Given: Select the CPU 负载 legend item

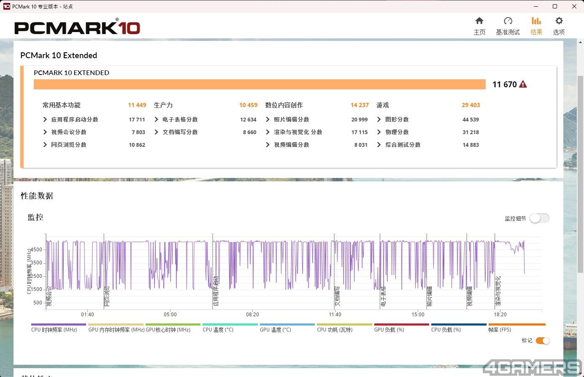Looking at the screenshot, I should (459, 328).
